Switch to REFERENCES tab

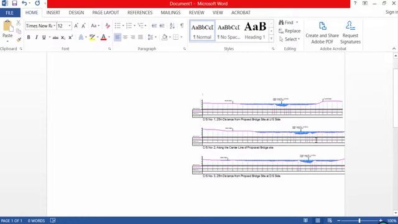point(140,12)
